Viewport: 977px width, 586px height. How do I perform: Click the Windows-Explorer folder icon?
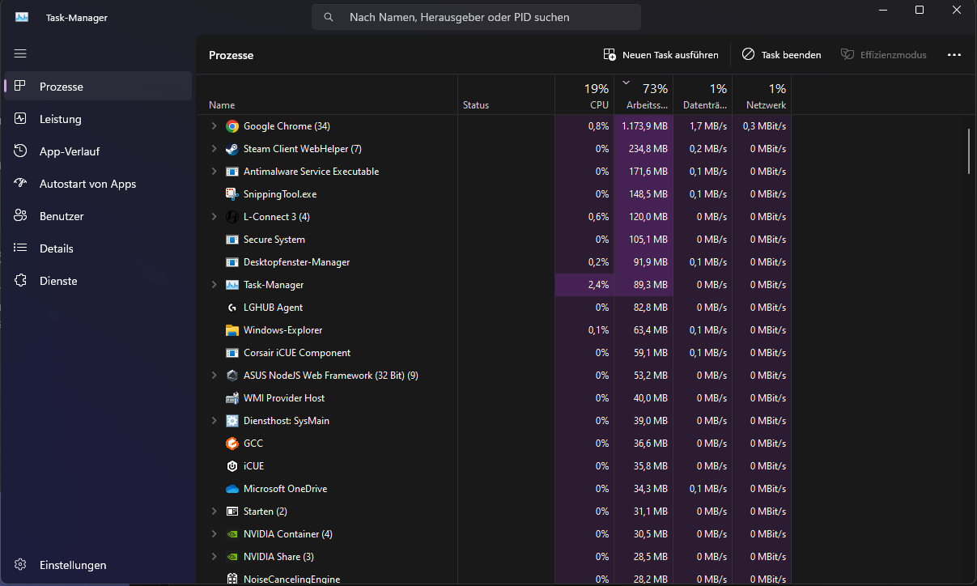point(232,330)
